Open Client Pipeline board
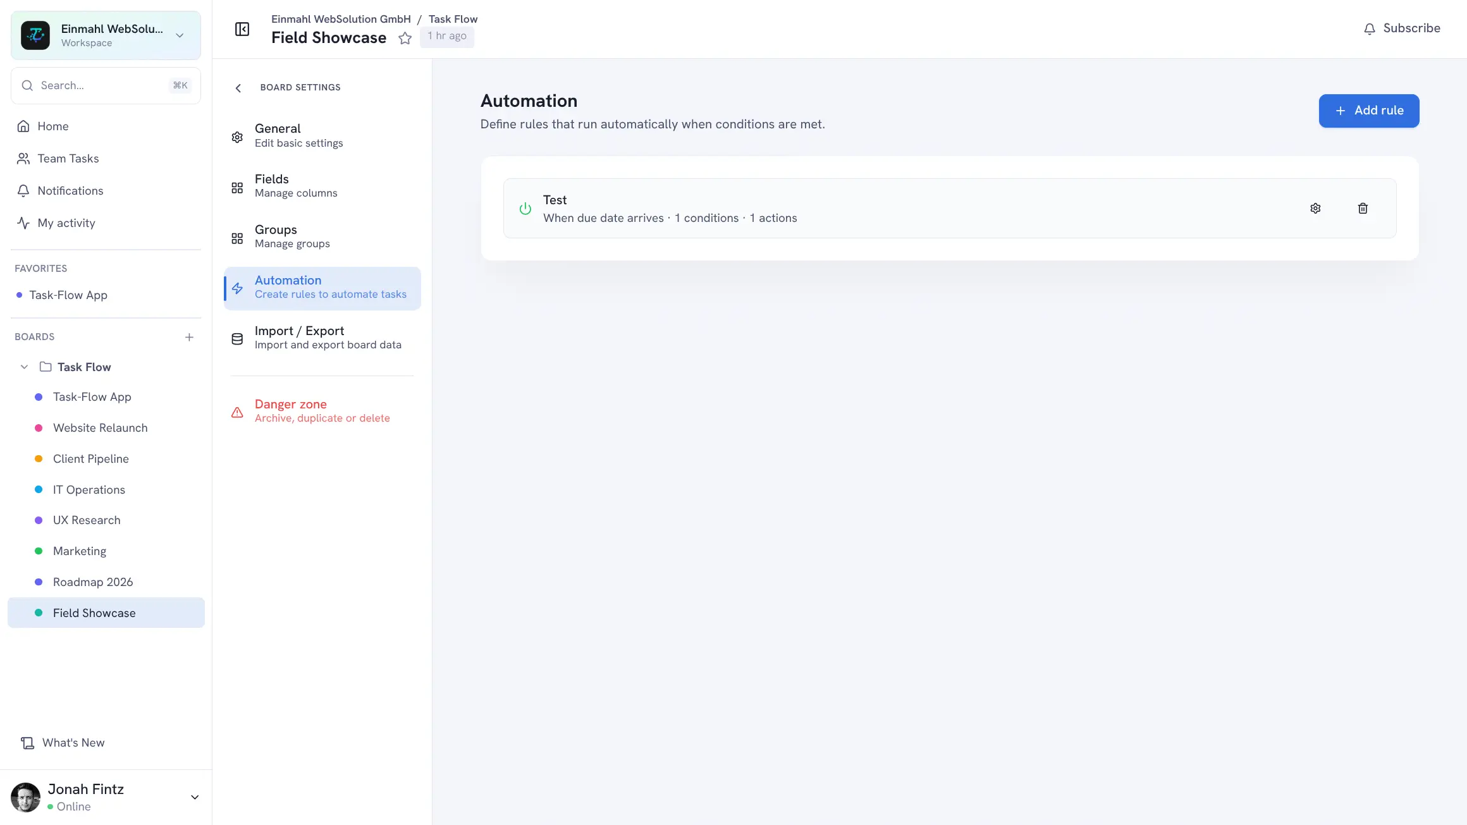Viewport: 1467px width, 825px height. click(x=106, y=459)
